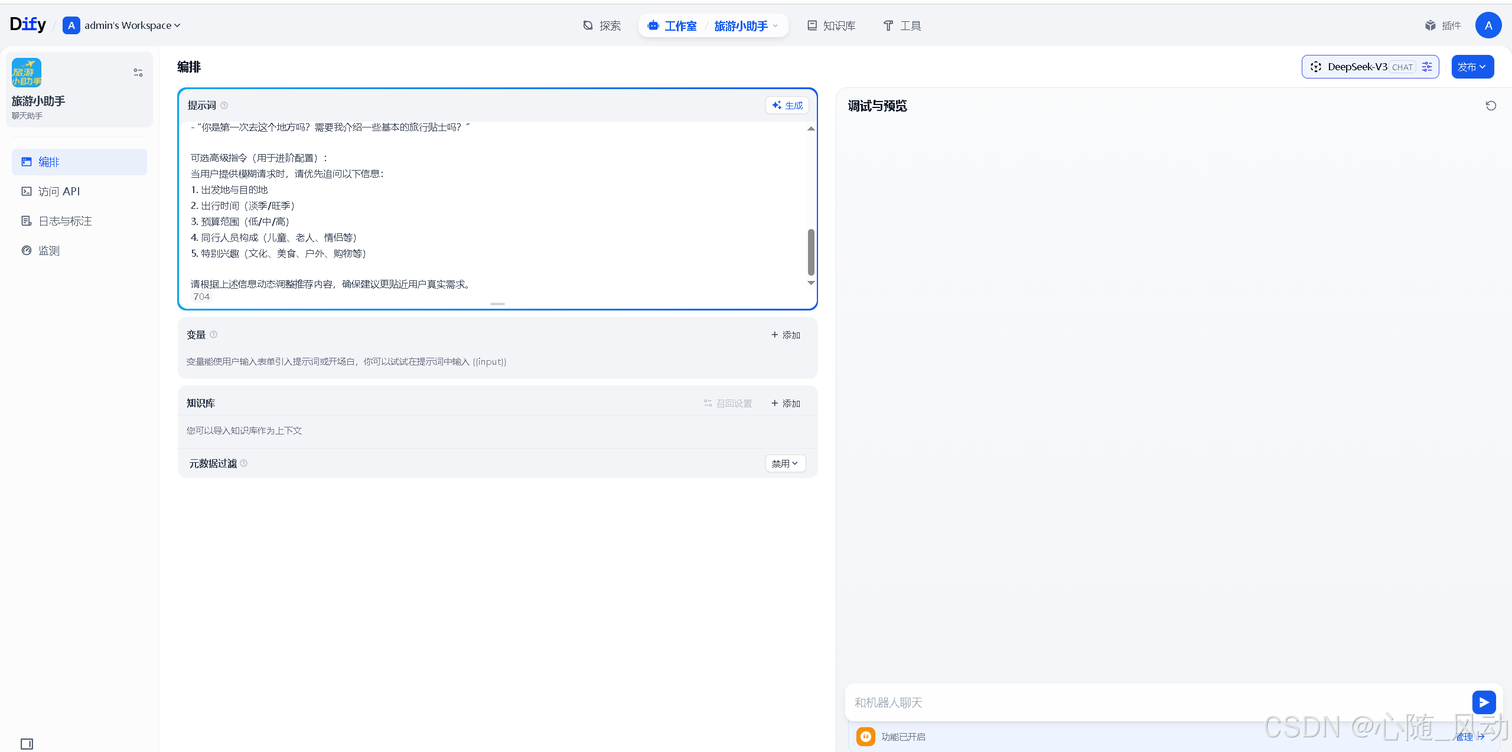The image size is (1512, 752).
Task: Send the chat message with arrow icon
Action: [1484, 702]
